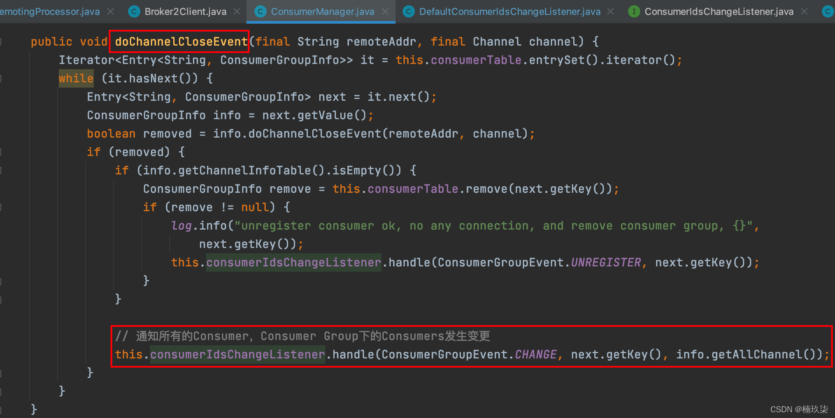Click the green interface icon of ConsumerIdsChangeListener.java

[634, 11]
